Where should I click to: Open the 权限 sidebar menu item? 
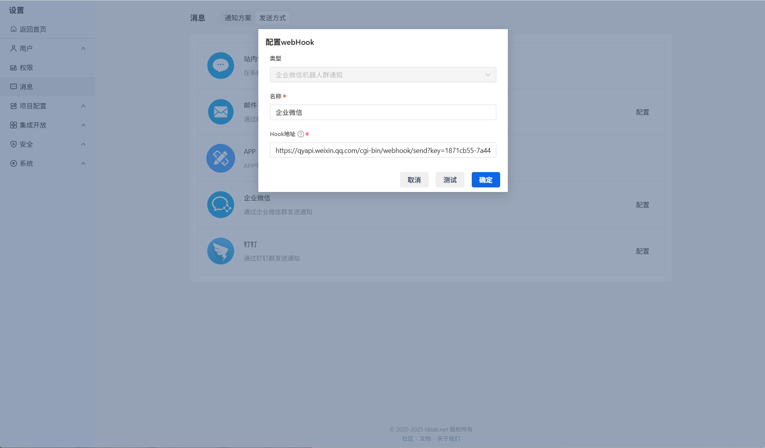pos(26,67)
